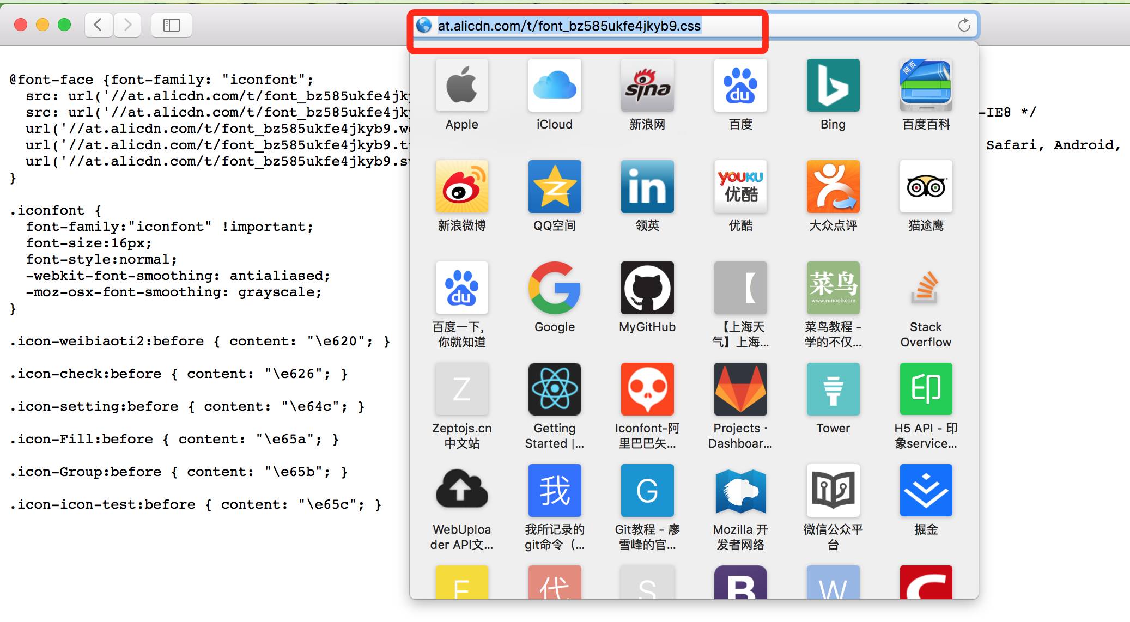Screen dimensions: 1130x622
Task: Open the Apple favorite icon
Action: coord(461,86)
